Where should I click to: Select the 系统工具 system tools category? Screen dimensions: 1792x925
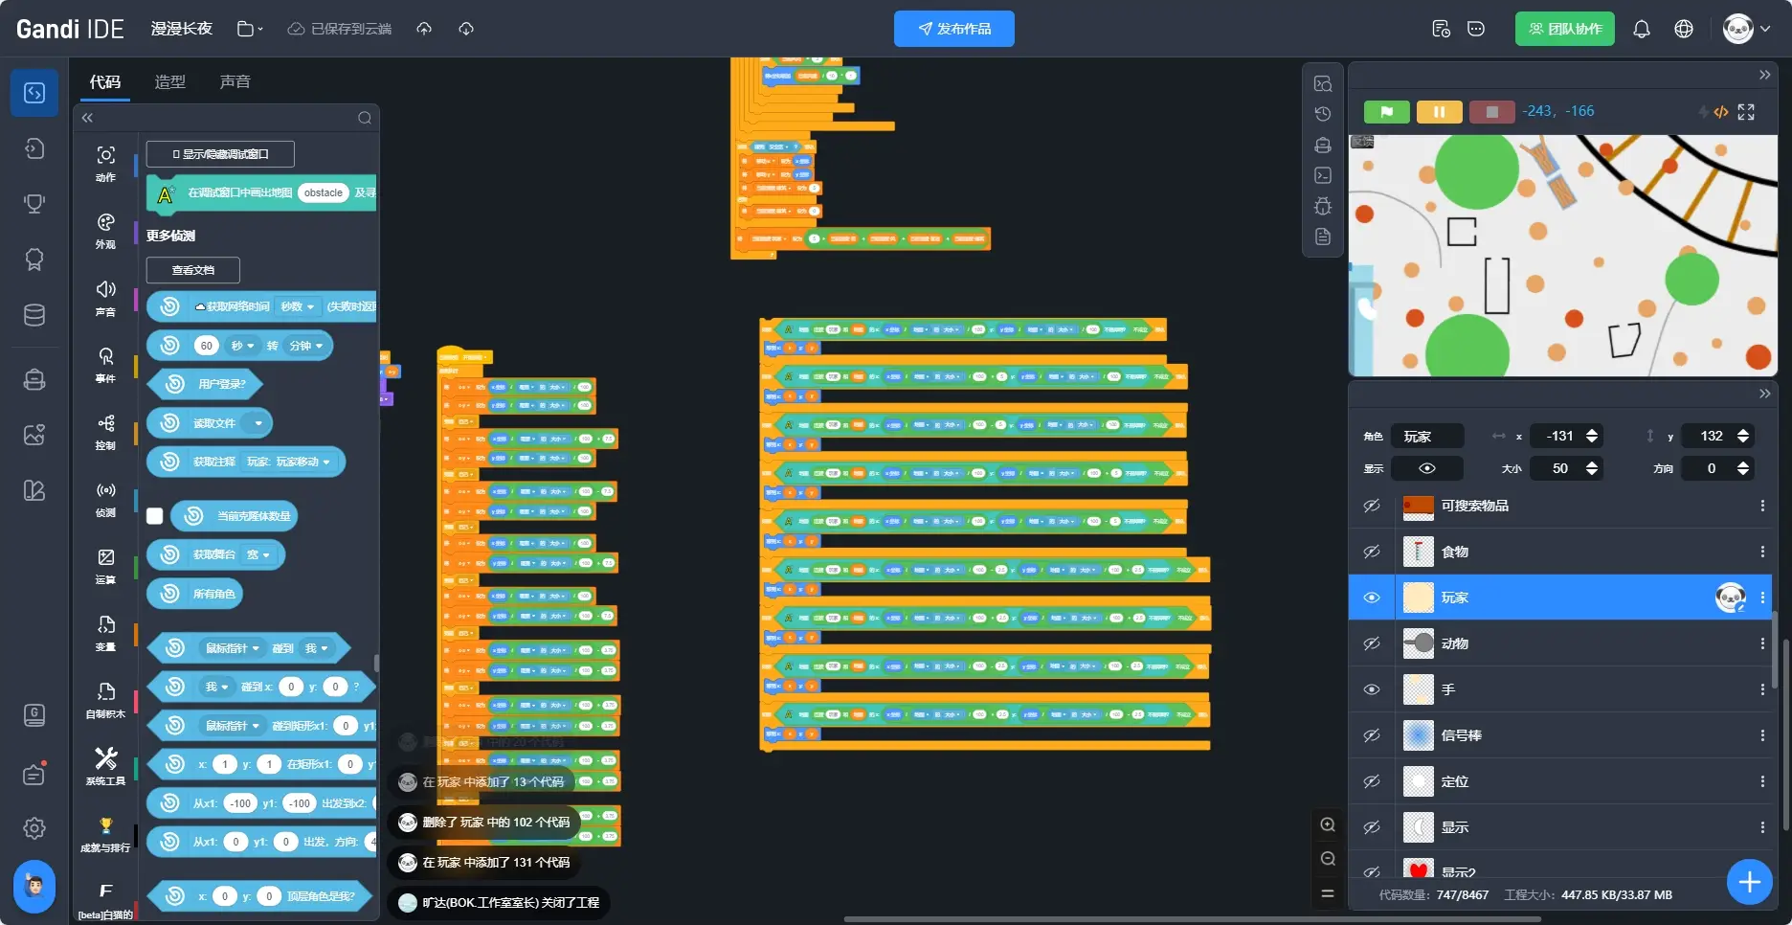(x=105, y=766)
